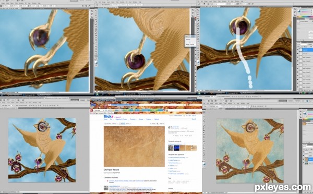
Task: Click the Favorite button above the photo
Action: point(108,124)
